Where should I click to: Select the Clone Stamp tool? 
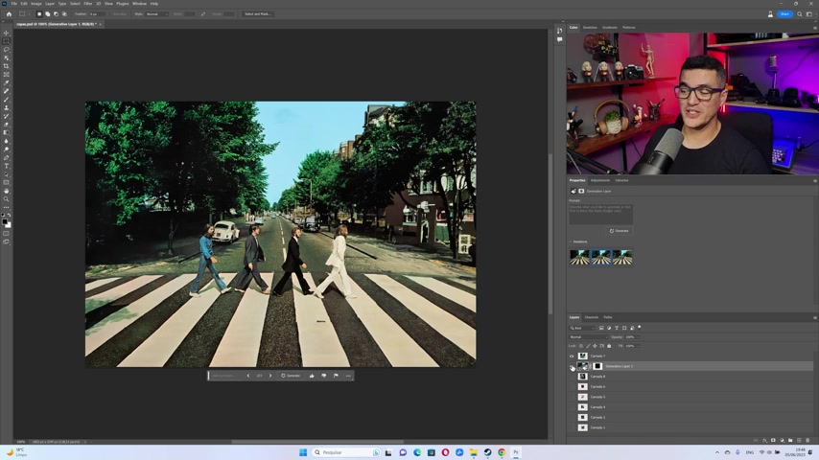pyautogui.click(x=7, y=108)
